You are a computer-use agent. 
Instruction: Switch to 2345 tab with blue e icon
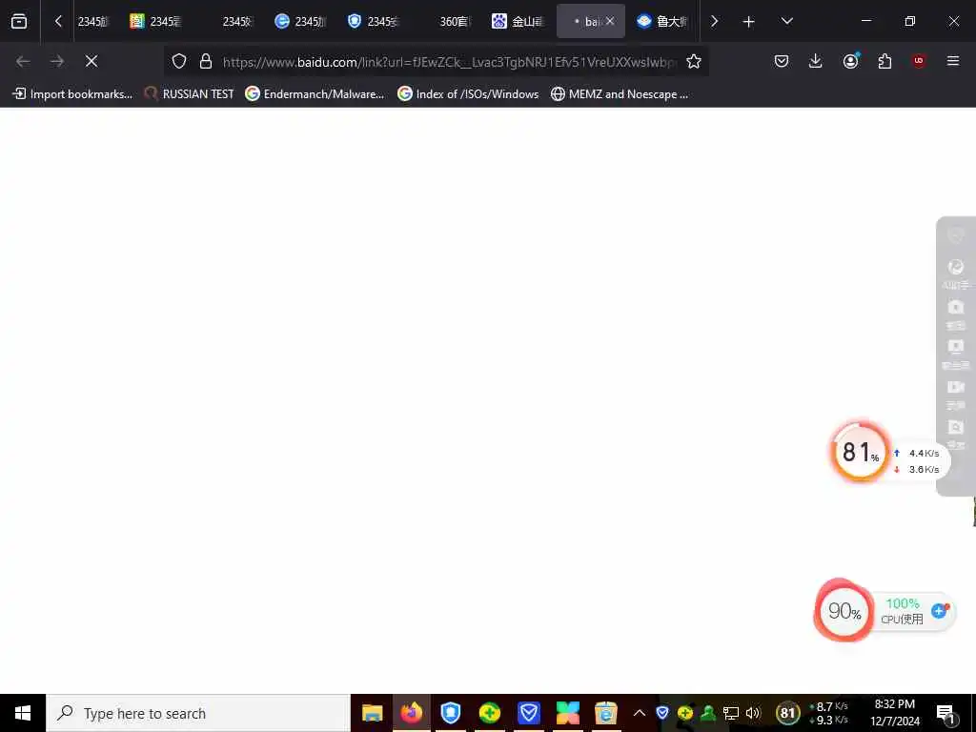301,21
